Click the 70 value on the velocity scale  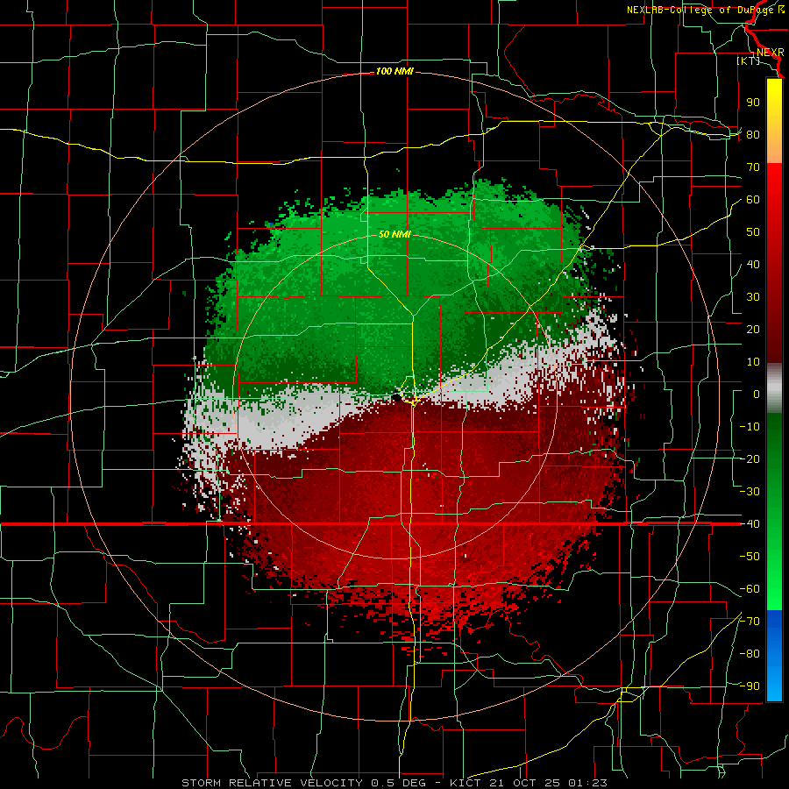[x=753, y=167]
